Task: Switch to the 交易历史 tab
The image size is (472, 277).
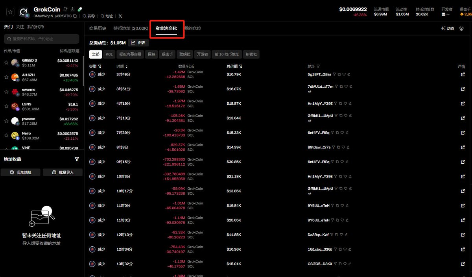Action: click(x=98, y=28)
